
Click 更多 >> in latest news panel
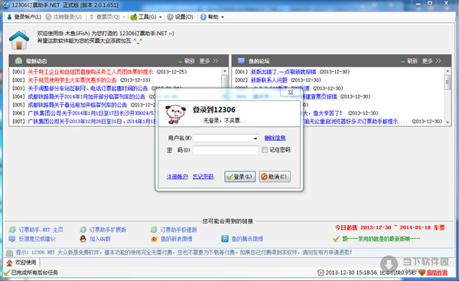click(209, 61)
